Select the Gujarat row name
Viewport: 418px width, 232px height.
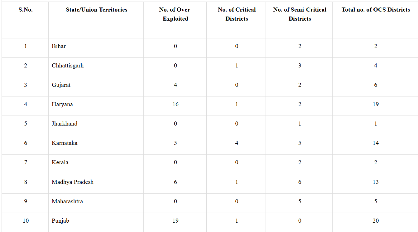tap(61, 85)
